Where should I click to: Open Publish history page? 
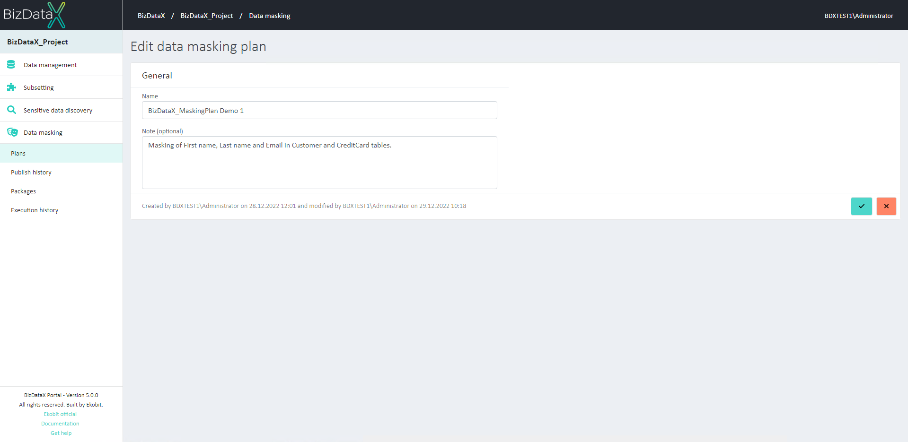coord(61,172)
